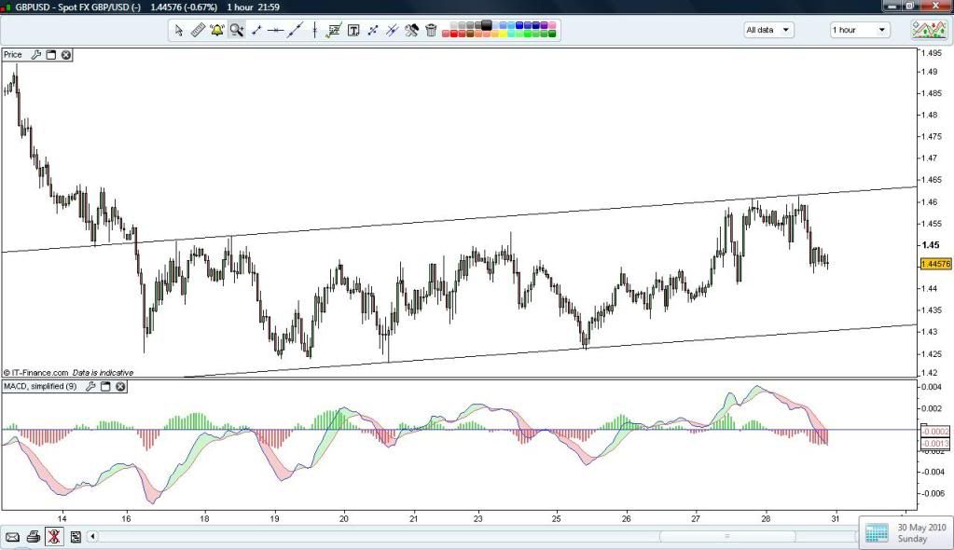Click the trash bin delete icon
Image resolution: width=954 pixels, height=550 pixels.
pyautogui.click(x=431, y=30)
